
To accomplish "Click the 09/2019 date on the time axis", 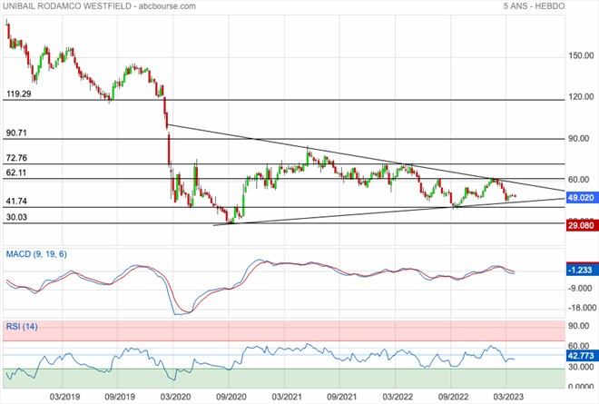I will (x=120, y=397).
